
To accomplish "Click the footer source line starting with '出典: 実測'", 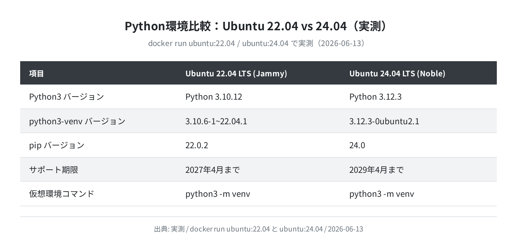I will pyautogui.click(x=258, y=229).
